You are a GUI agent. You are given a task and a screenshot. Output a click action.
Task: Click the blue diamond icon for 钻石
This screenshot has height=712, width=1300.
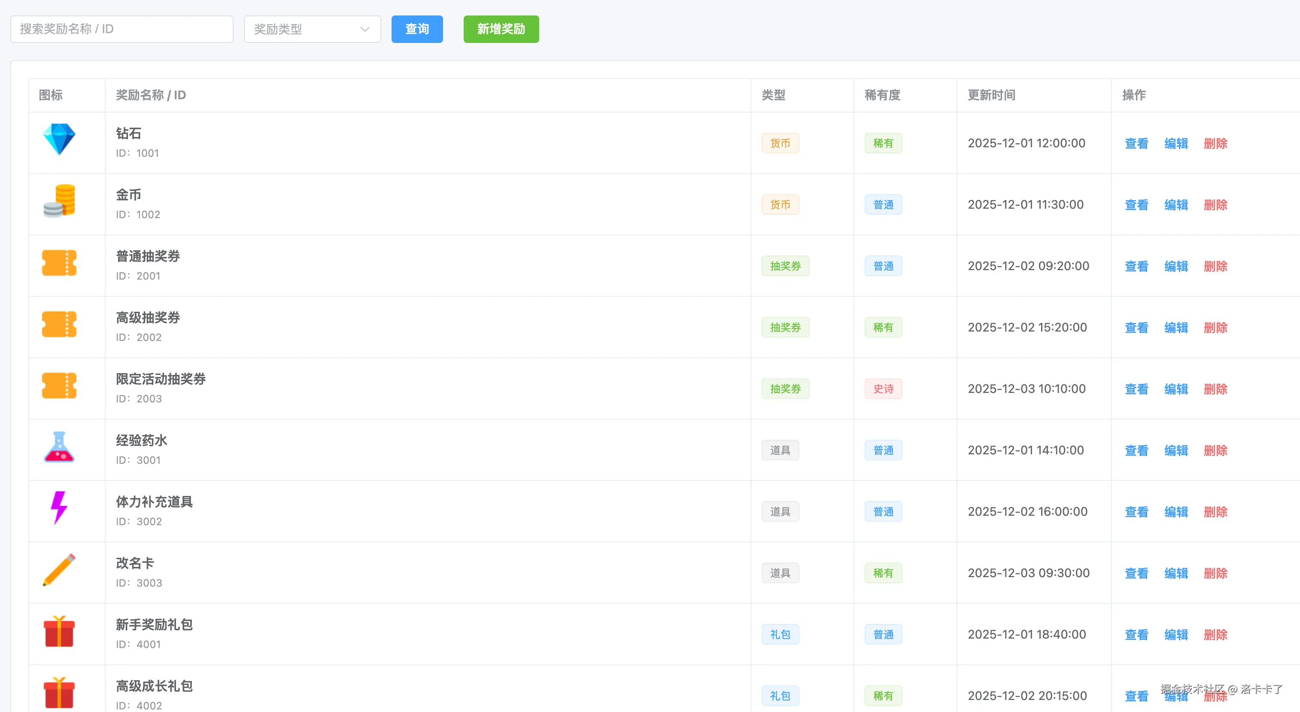point(59,139)
